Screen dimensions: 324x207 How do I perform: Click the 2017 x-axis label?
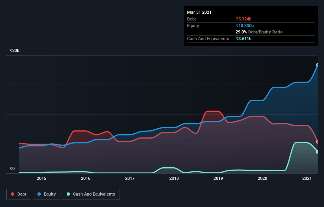(x=130, y=178)
